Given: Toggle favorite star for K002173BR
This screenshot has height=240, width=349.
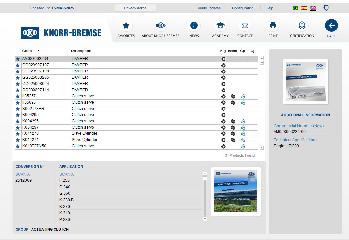Looking at the screenshot, I should click(18, 109).
